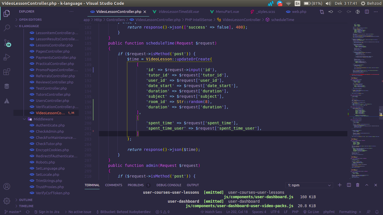This screenshot has height=215, width=383.
Task: Change Spaces: 4 indentation setting
Action: [x=259, y=212]
